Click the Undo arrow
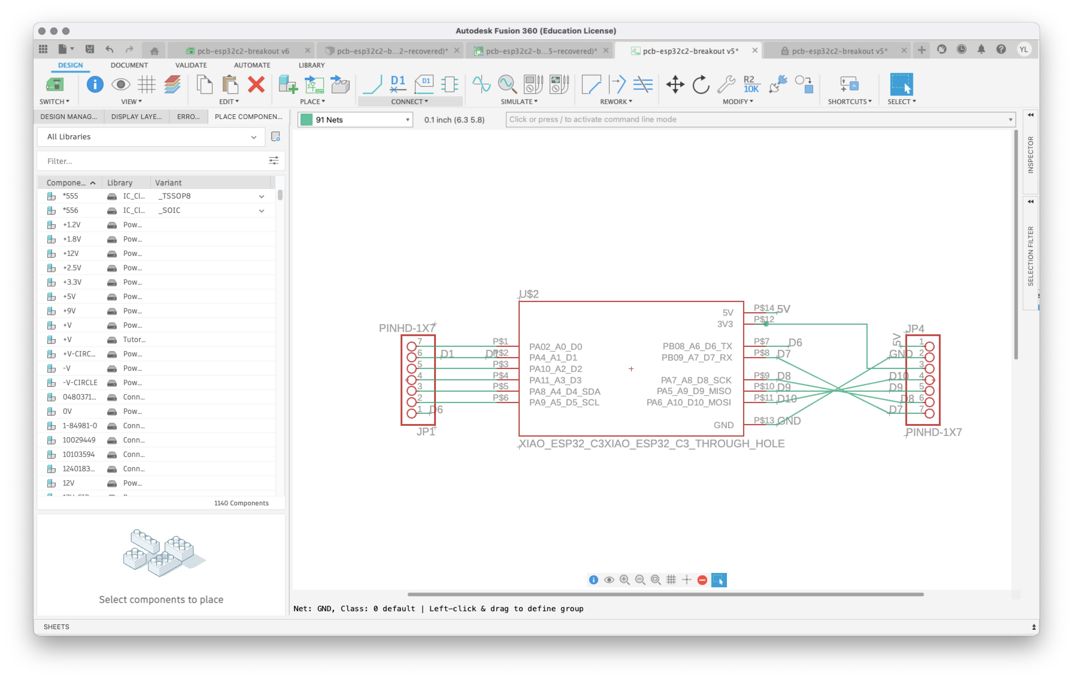 point(110,49)
